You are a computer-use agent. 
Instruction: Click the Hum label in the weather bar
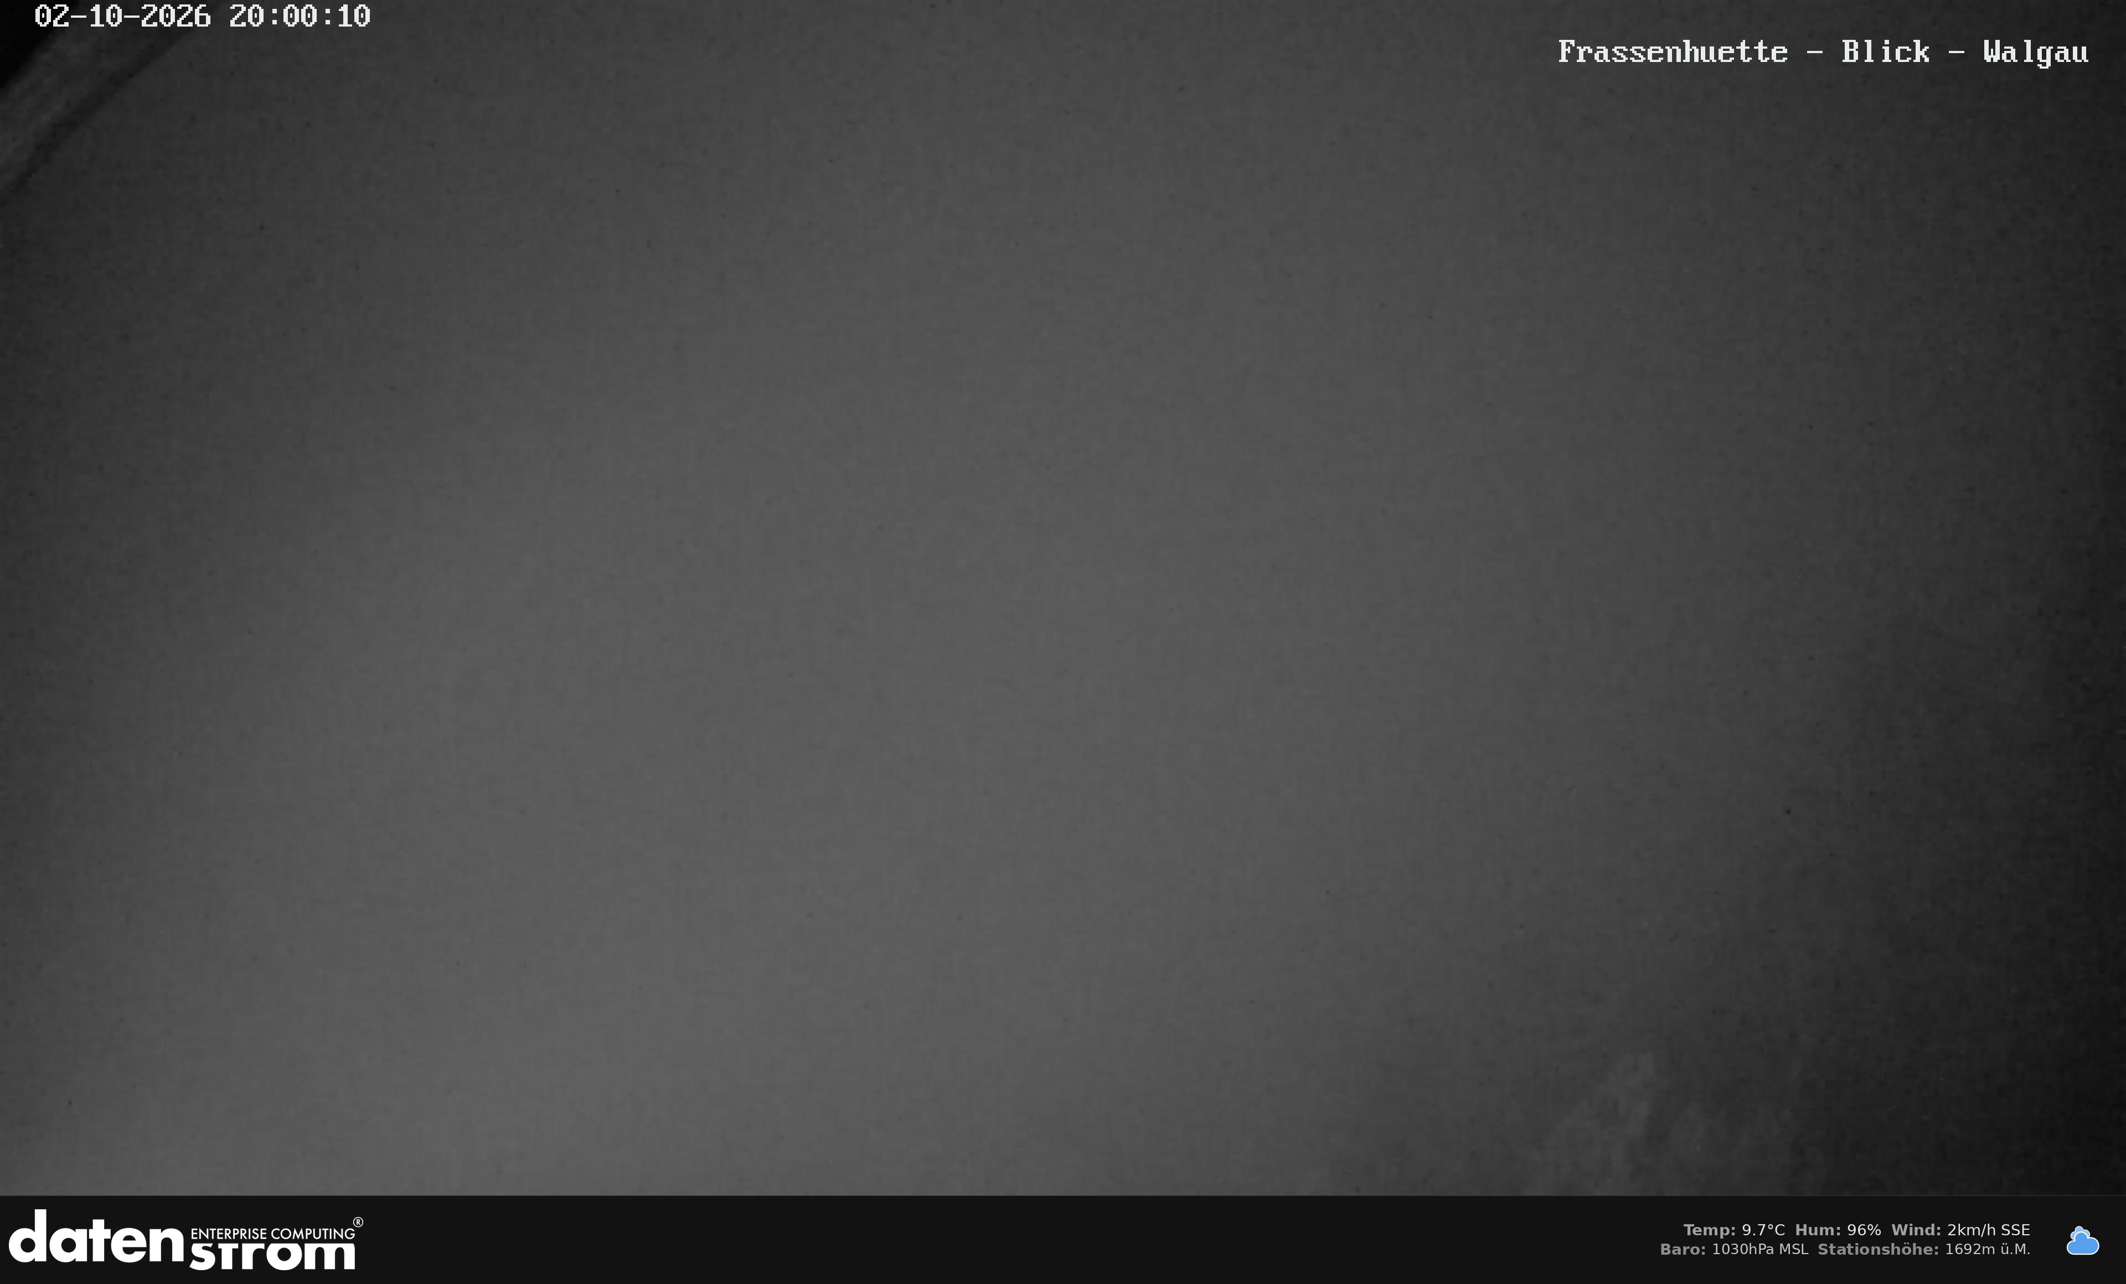coord(1817,1230)
